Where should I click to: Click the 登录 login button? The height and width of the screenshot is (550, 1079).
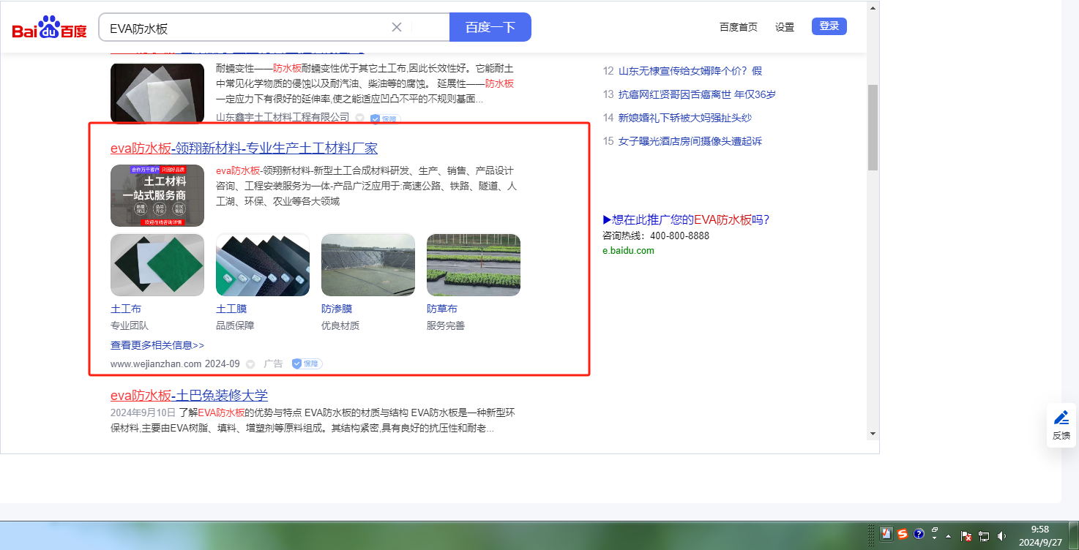pyautogui.click(x=829, y=26)
